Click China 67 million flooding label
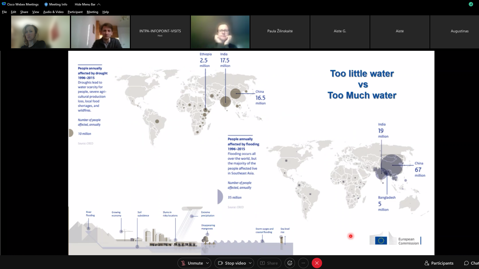 point(420,169)
